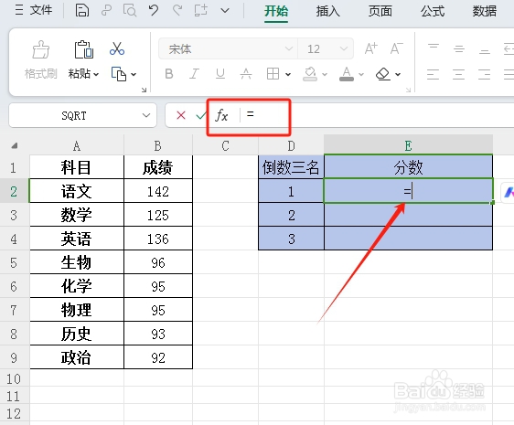
Task: Switch to the 开始 Home tab
Action: click(x=276, y=11)
